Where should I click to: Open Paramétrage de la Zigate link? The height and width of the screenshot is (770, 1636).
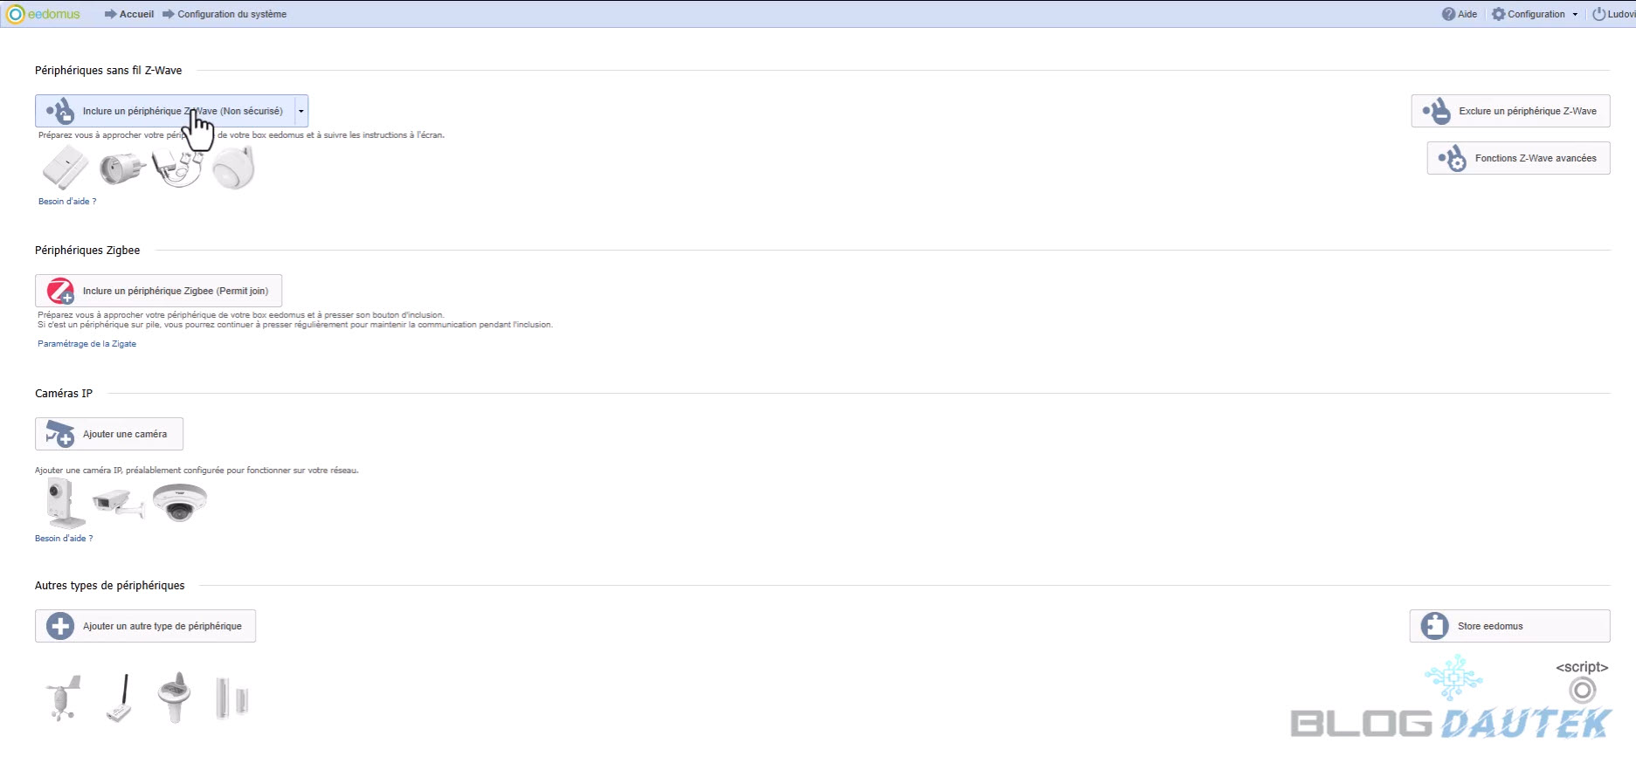86,344
